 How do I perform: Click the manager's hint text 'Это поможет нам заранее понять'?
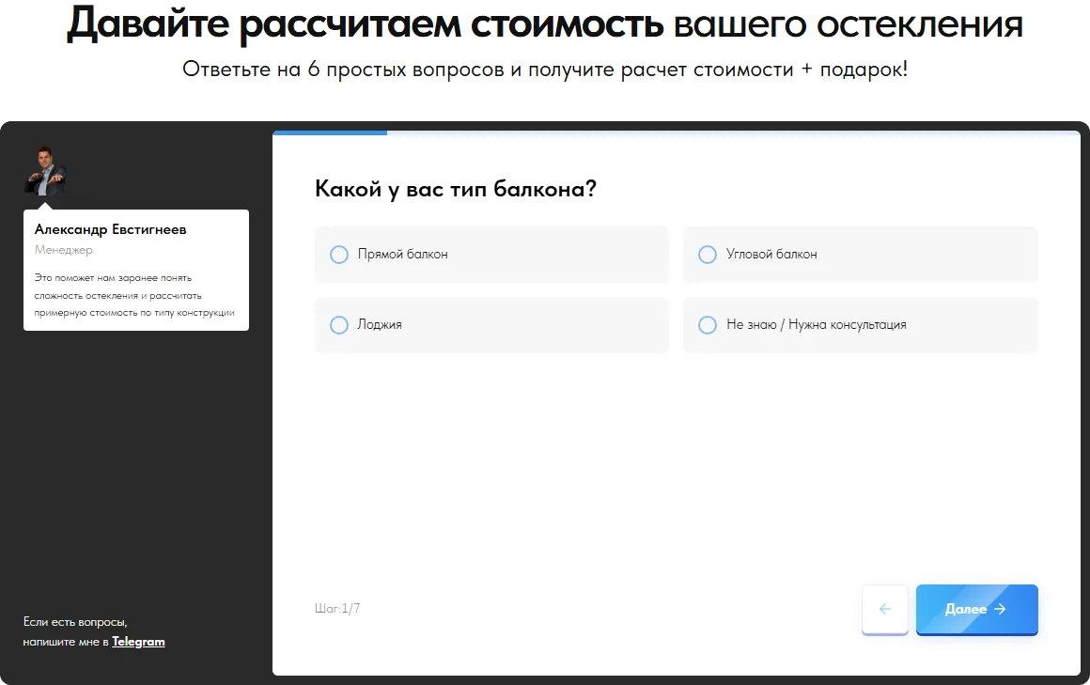113,277
